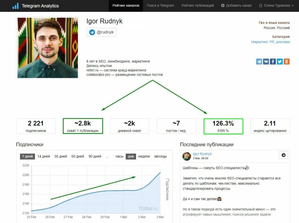This screenshot has width=299, height=223.
Task: Click the Подписчики section heading
Action: 30,145
